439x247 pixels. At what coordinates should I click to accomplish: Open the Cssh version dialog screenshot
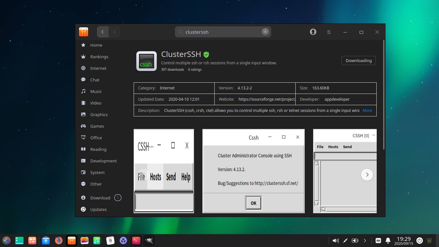pos(253,171)
